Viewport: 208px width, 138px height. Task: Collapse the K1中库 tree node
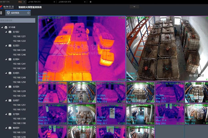[x=2, y=27]
